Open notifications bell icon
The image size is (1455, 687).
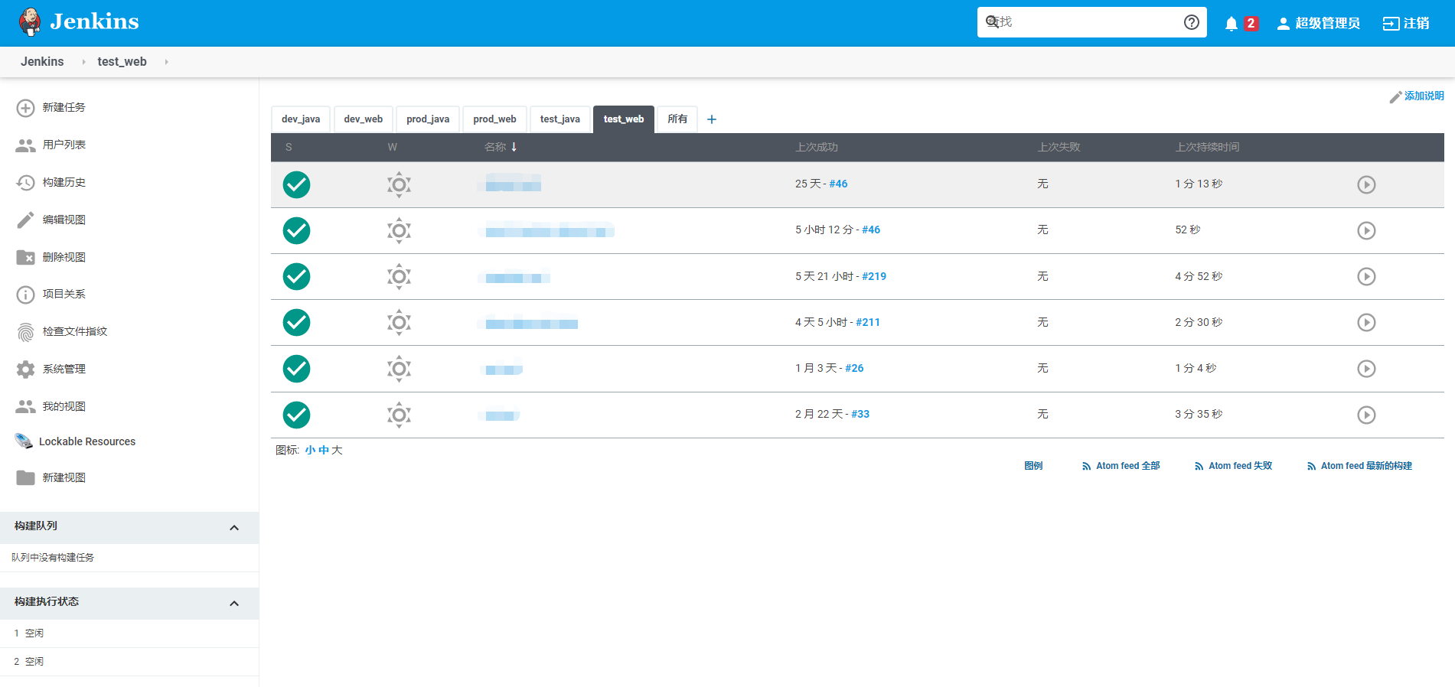tap(1231, 24)
